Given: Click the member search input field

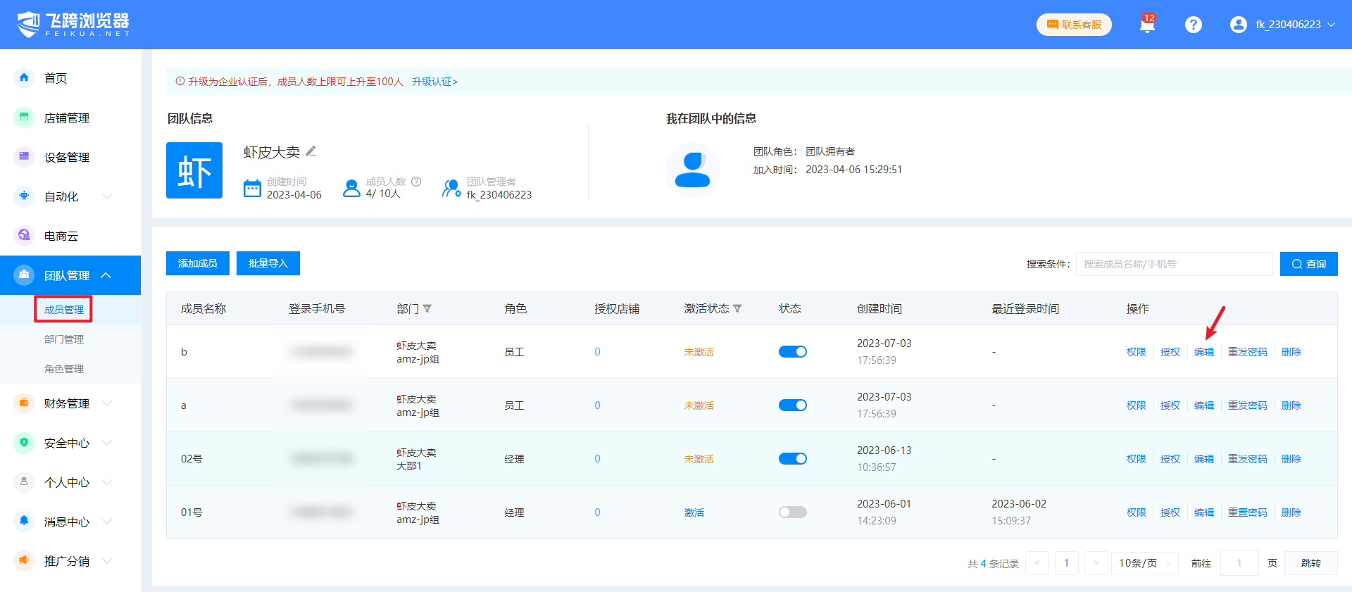Looking at the screenshot, I should point(1174,264).
